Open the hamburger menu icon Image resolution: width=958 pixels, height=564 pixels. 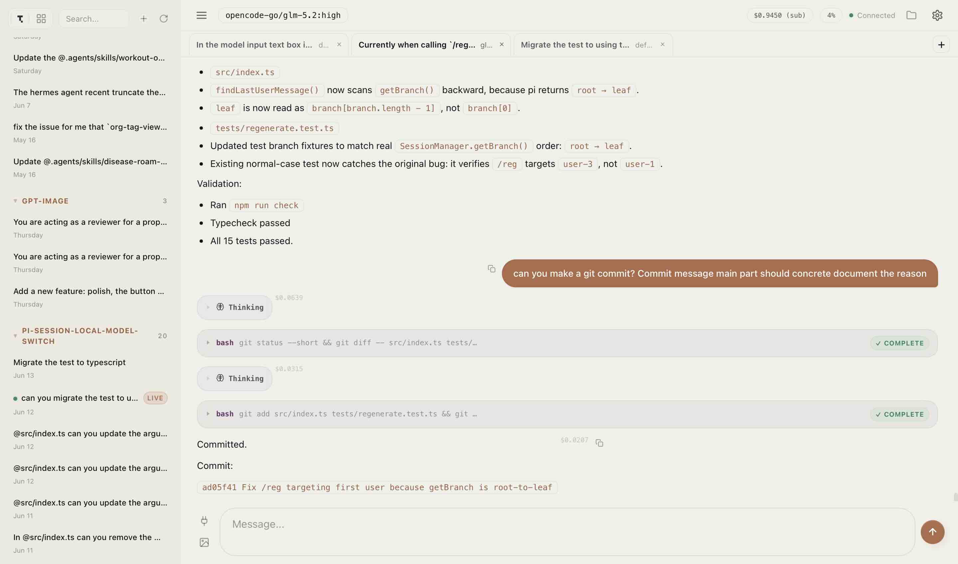202,15
